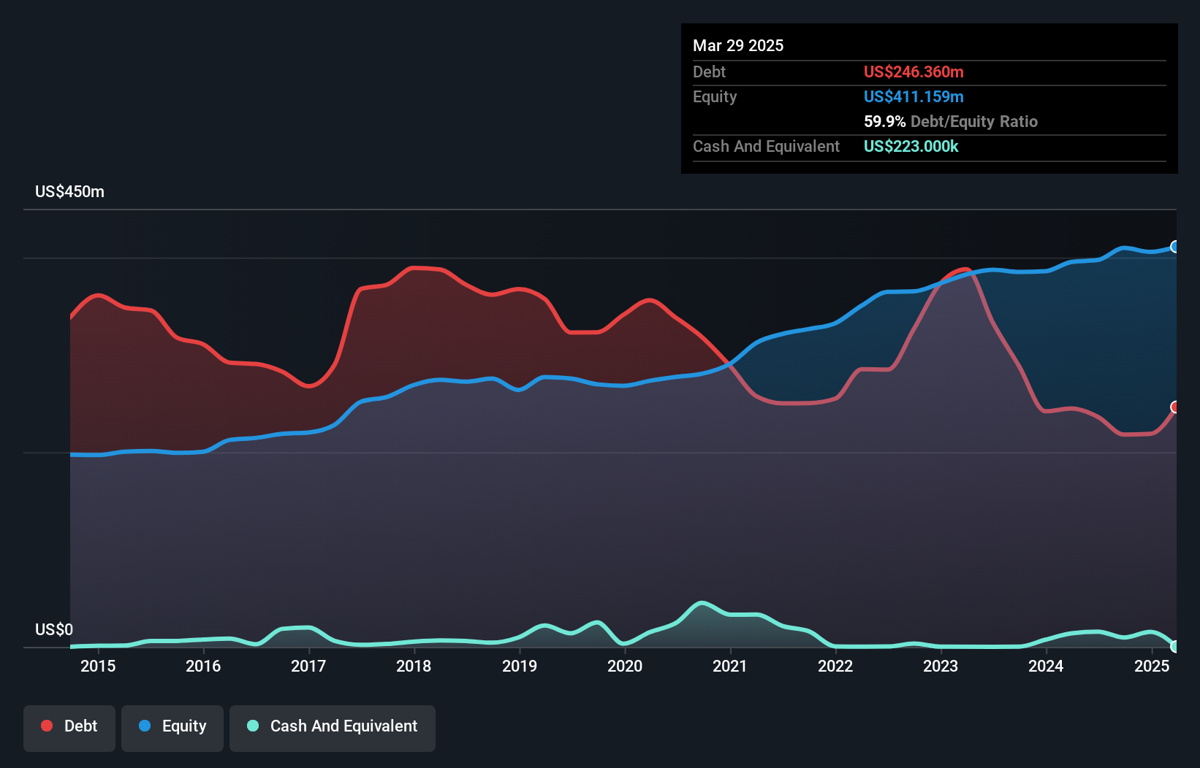Screen dimensions: 1200x768
Task: Click the Mar 29 2025 tooltip date
Action: click(x=738, y=45)
